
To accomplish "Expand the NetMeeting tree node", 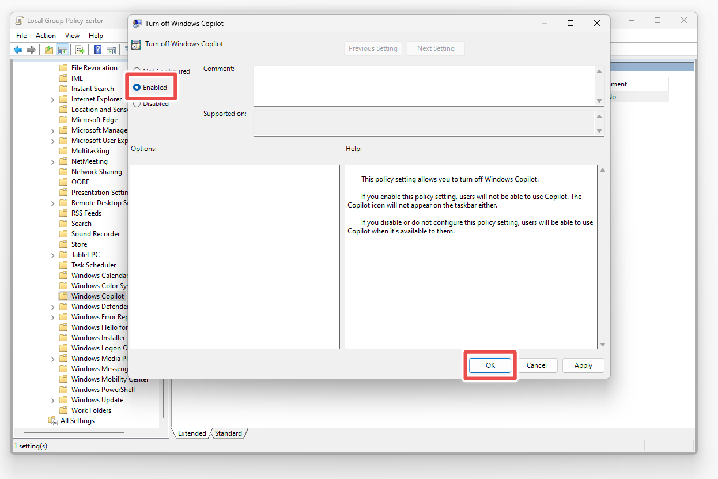I will click(53, 161).
